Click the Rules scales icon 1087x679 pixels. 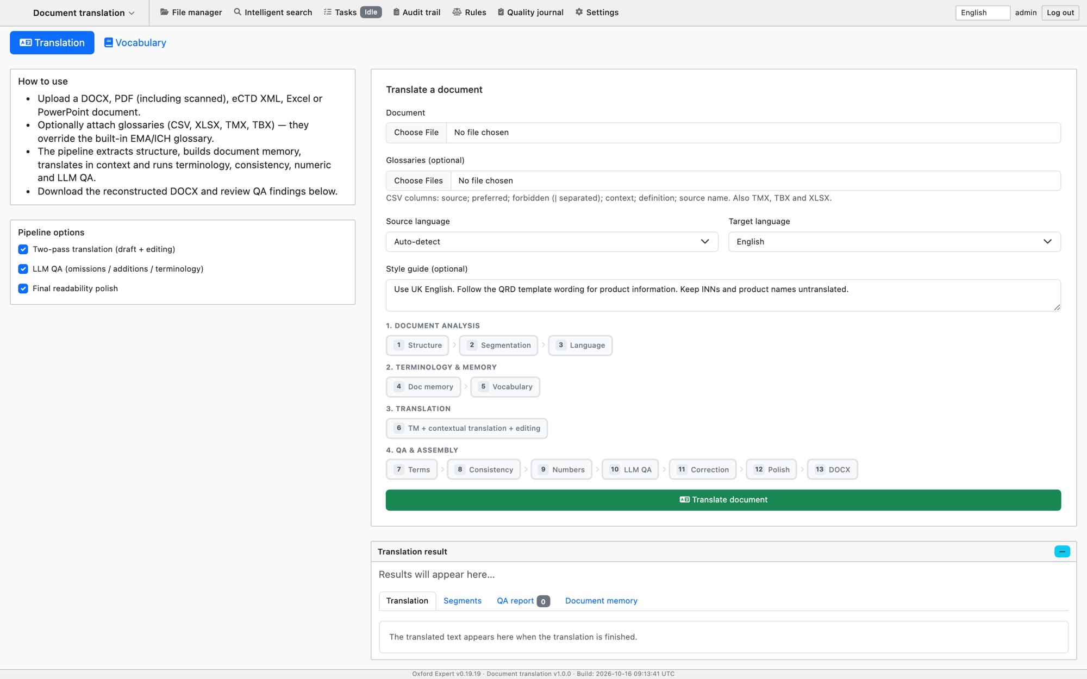[x=457, y=12]
